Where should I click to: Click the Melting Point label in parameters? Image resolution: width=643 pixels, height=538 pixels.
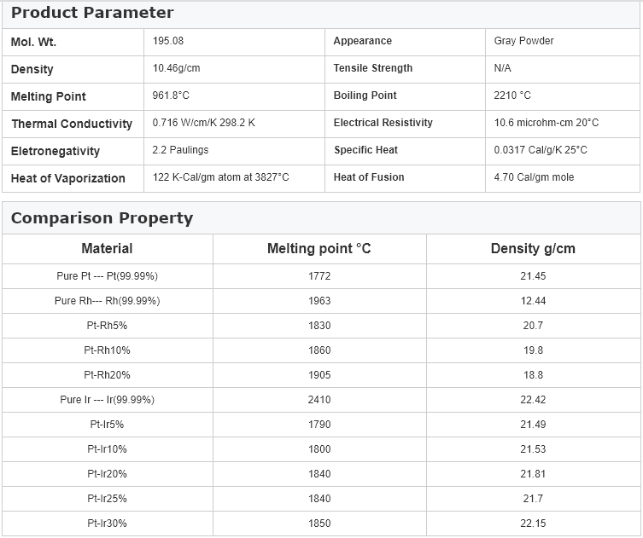tap(49, 96)
